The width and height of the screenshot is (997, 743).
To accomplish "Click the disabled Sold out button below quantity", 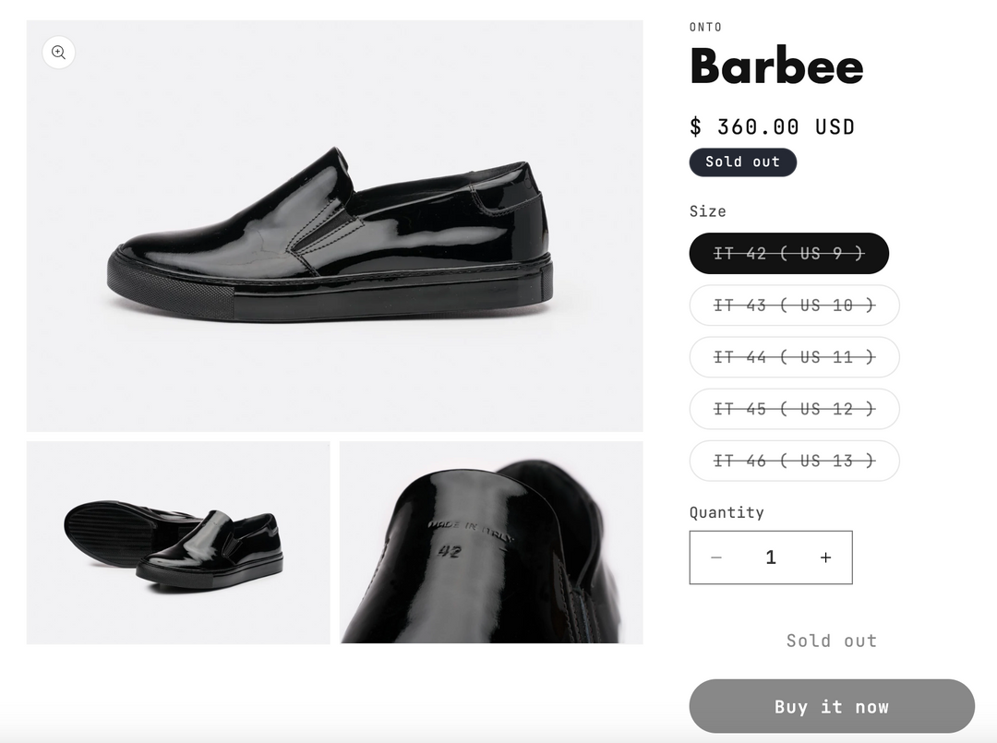I will point(831,641).
